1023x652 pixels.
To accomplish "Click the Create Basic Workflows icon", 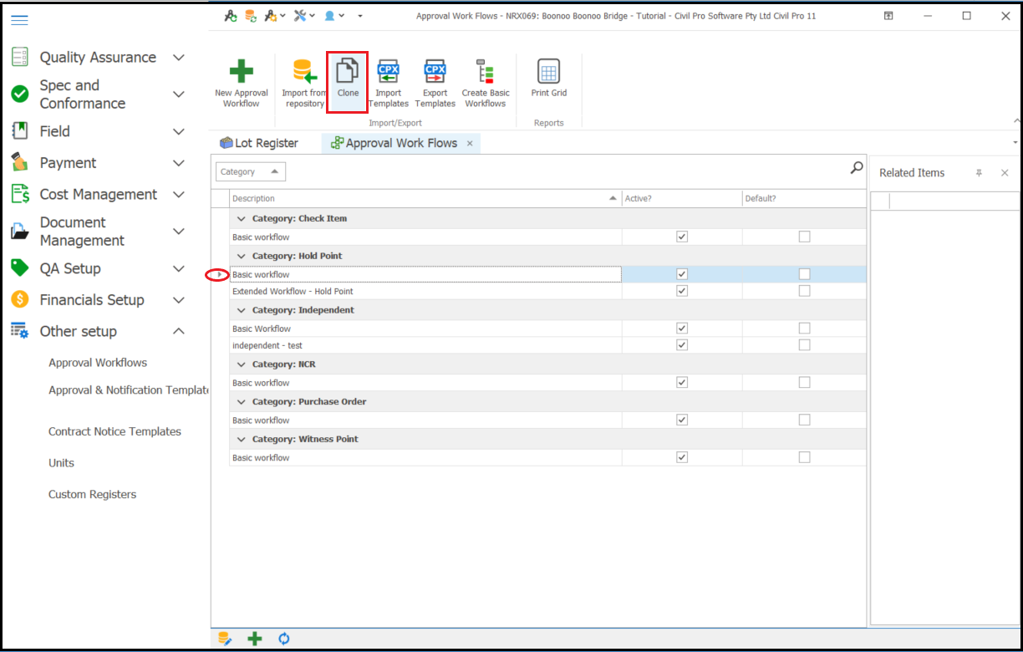I will [x=485, y=72].
